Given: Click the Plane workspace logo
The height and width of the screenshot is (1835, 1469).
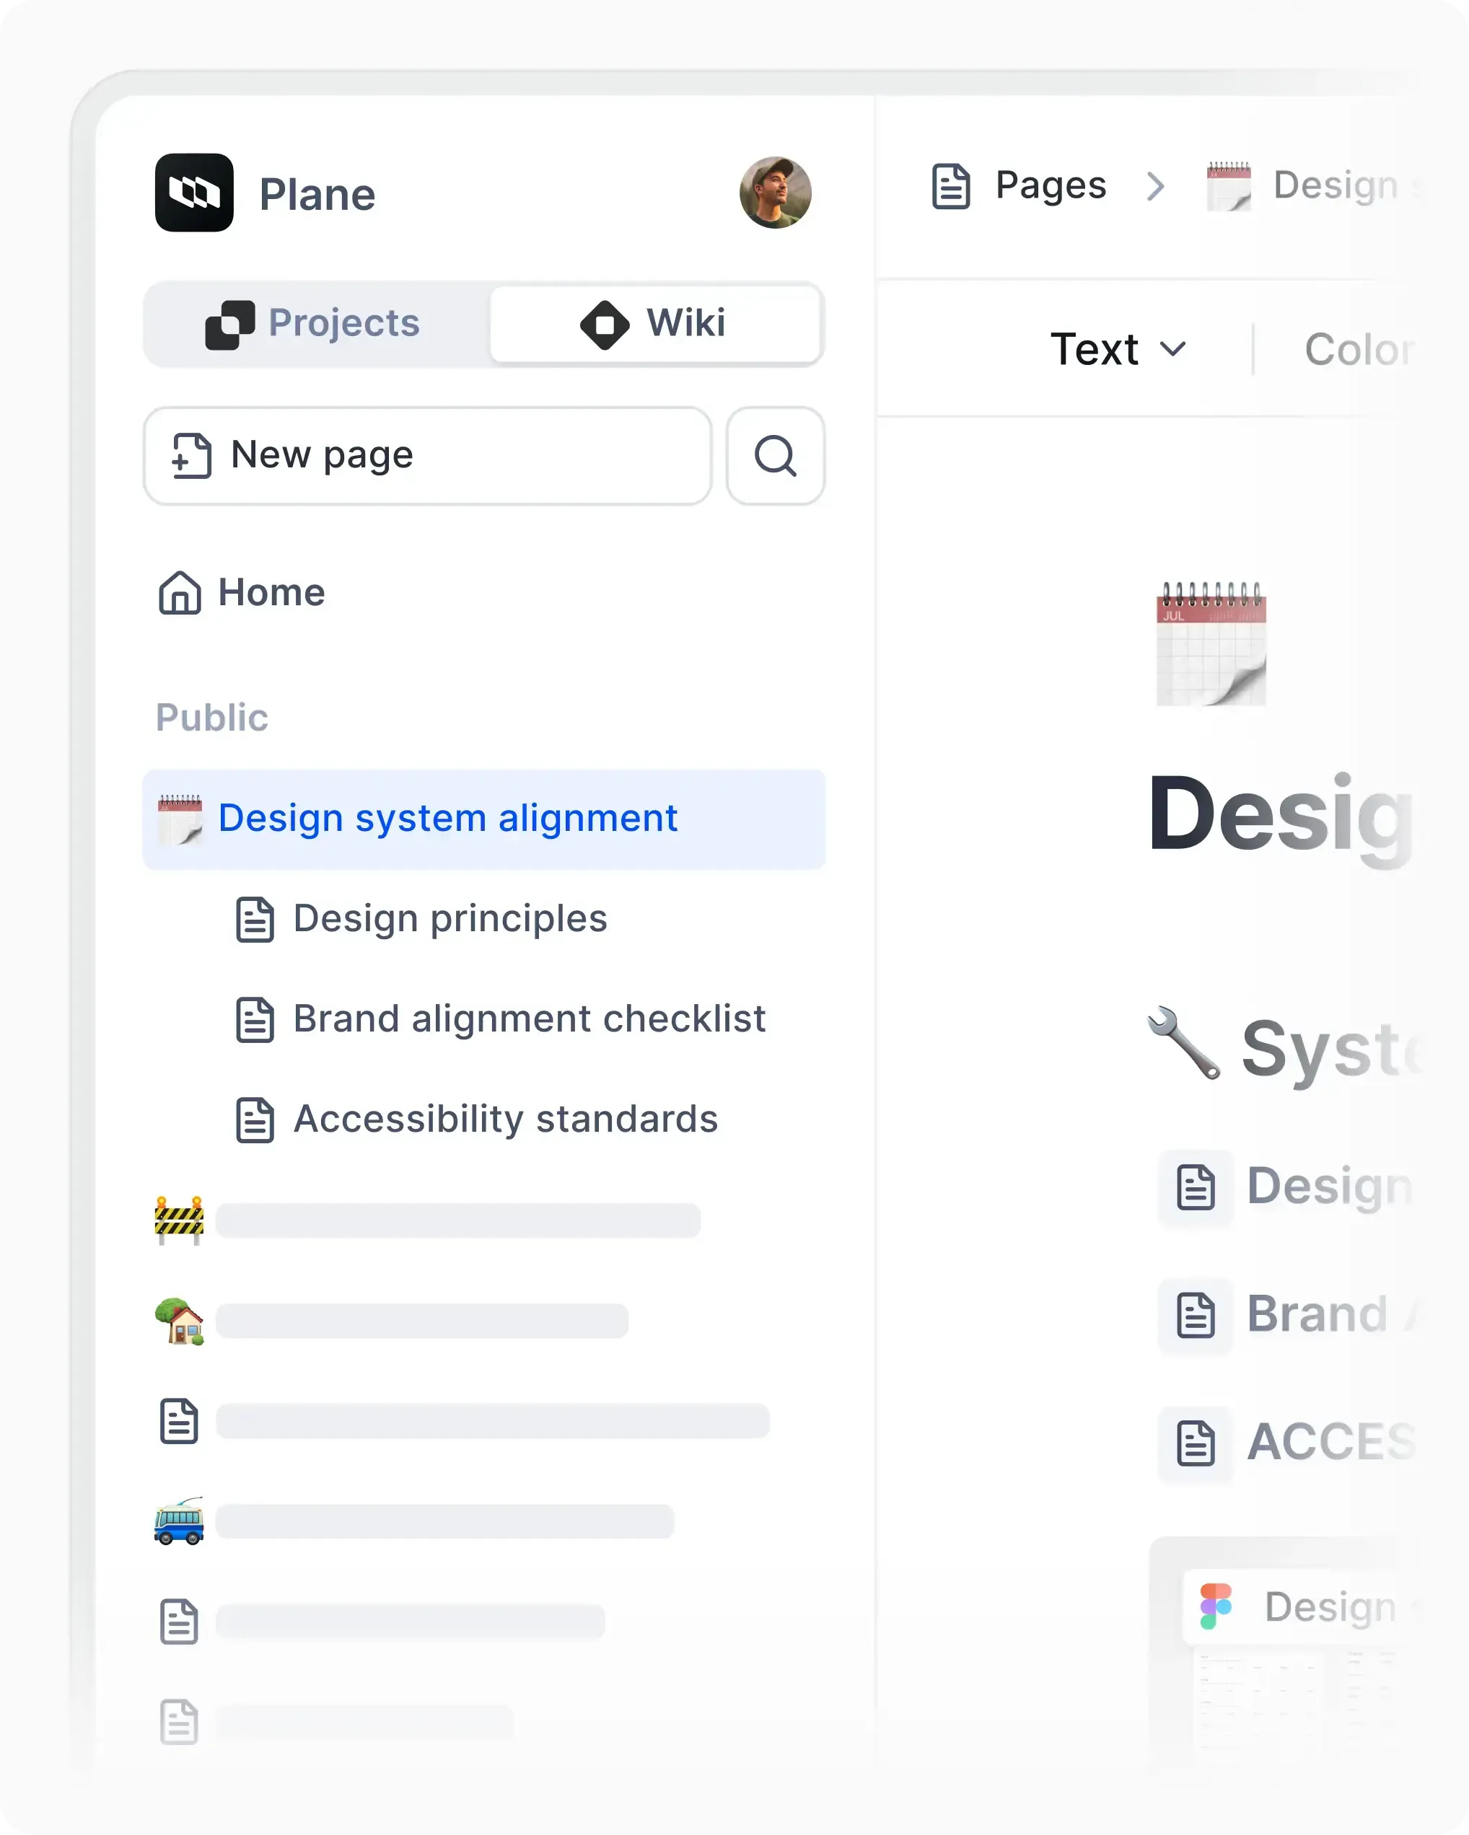Looking at the screenshot, I should tap(193, 193).
